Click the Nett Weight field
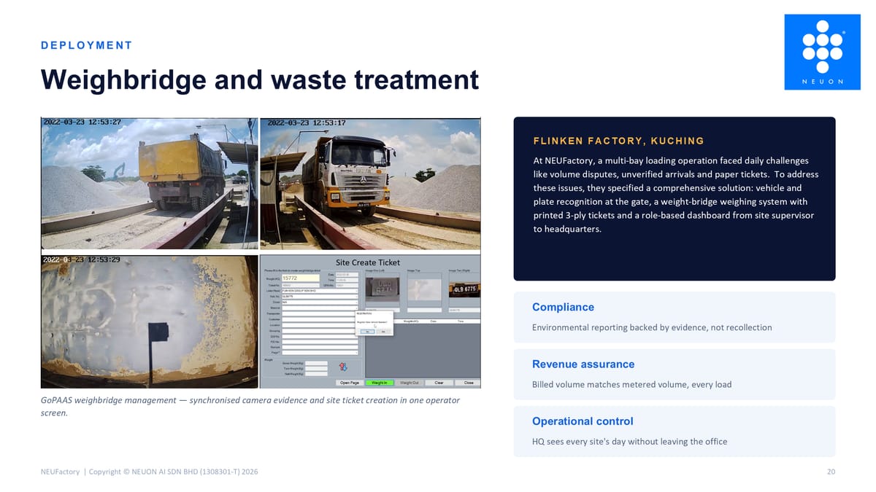This screenshot has height=492, width=876. coord(316,374)
